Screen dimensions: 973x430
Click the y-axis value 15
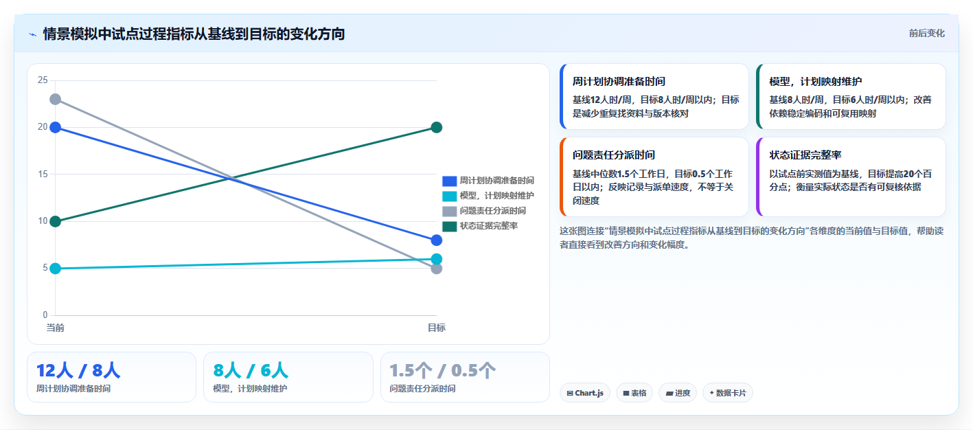tap(43, 174)
